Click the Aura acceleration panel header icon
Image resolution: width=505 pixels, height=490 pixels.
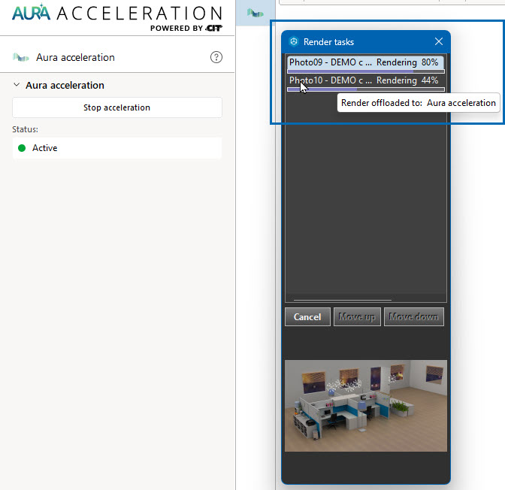[20, 58]
